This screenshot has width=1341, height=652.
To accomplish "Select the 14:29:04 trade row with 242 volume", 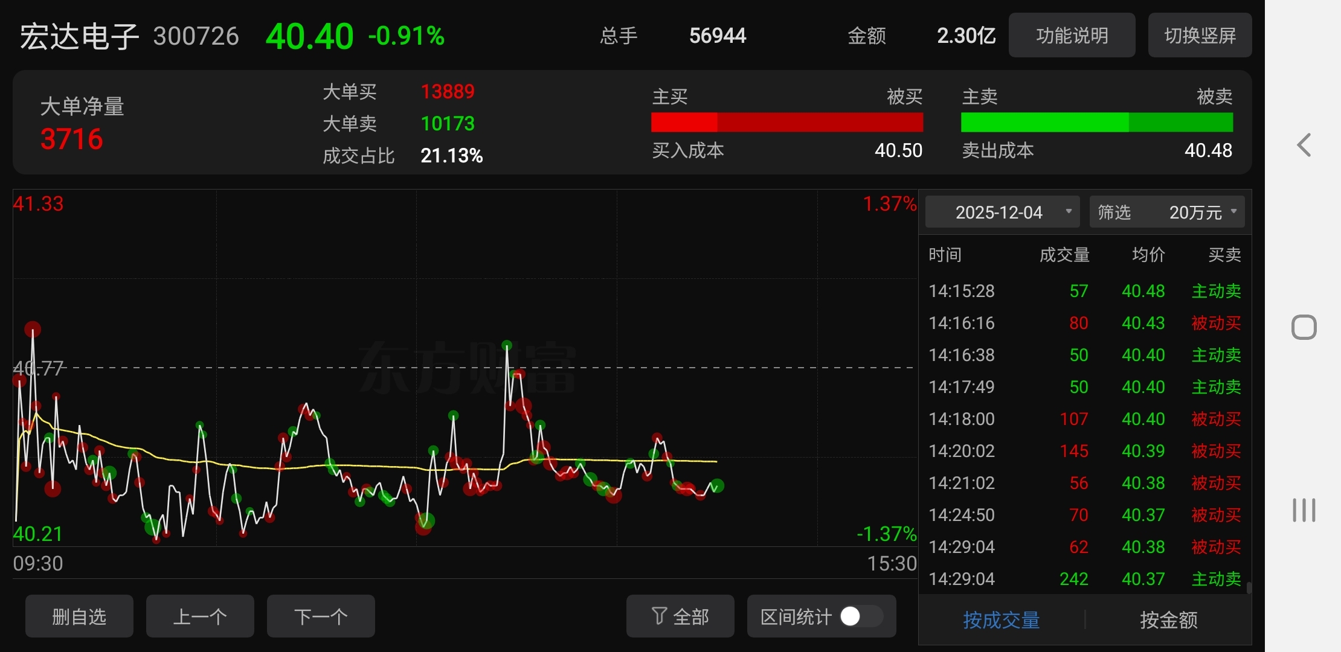I will pyautogui.click(x=1084, y=579).
